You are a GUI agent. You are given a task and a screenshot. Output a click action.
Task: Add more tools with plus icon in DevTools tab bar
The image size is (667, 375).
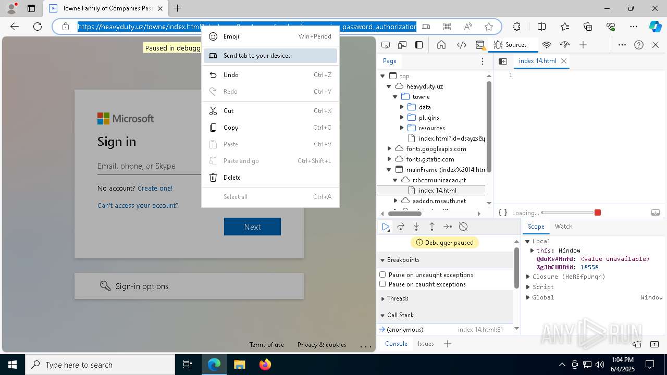pos(583,45)
